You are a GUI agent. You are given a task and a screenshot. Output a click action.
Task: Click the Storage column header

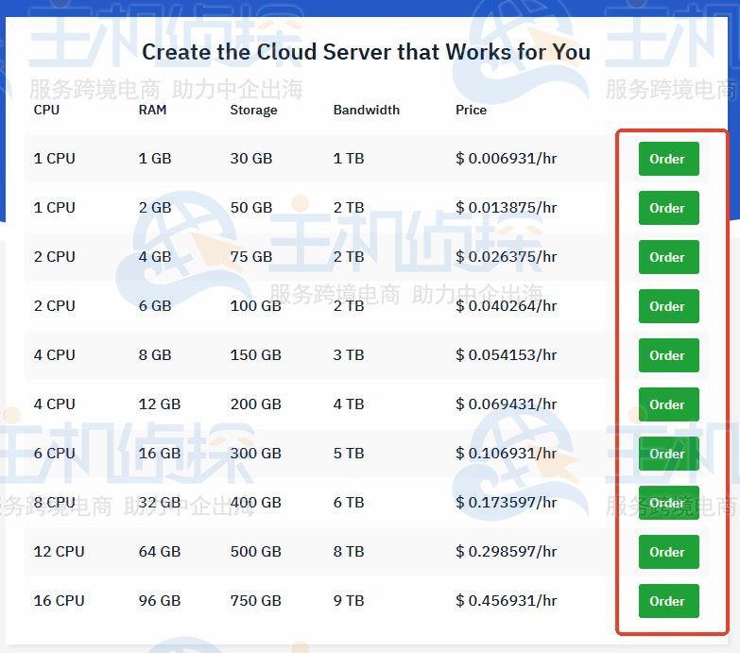click(x=253, y=110)
